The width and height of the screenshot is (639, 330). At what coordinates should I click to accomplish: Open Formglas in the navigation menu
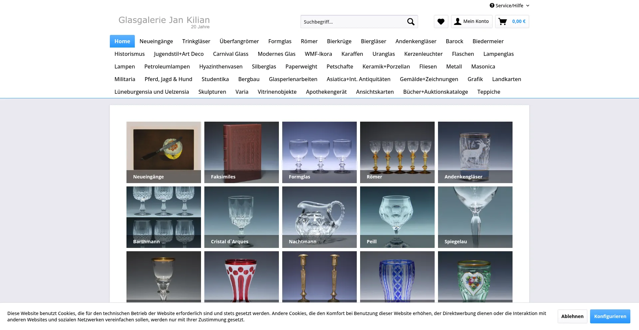coord(280,41)
